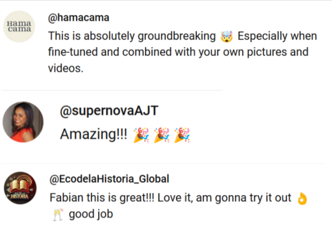Screen dimensions: 332x232
Task: Click the exploding head emoji
Action: coord(227,36)
